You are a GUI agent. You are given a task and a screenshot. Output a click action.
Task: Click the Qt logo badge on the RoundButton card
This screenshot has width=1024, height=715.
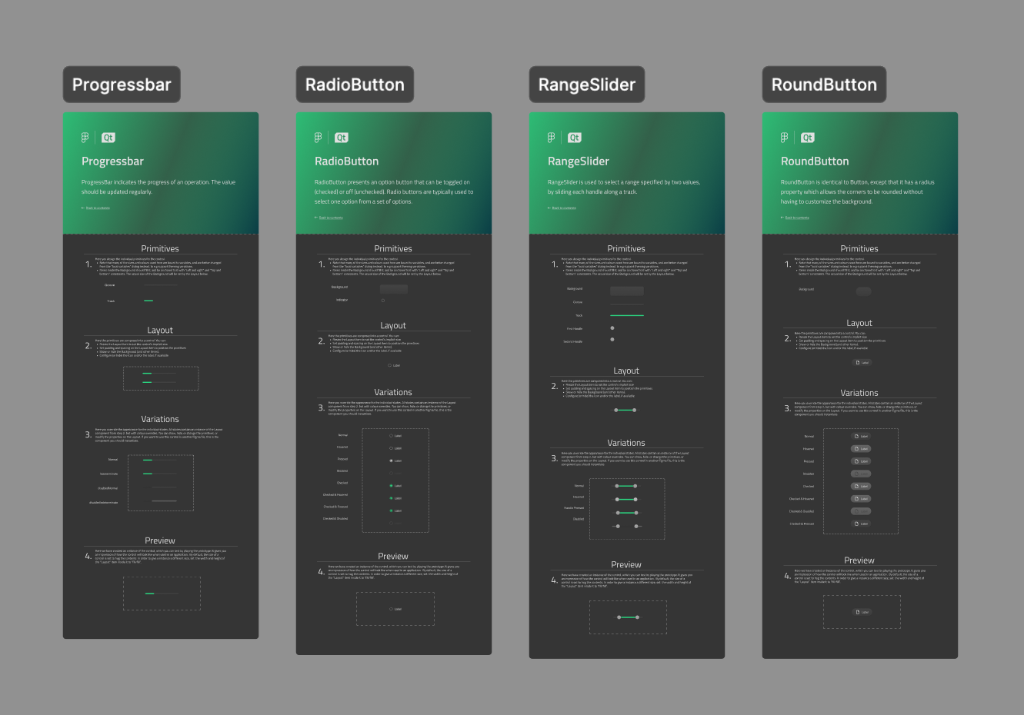[x=807, y=137]
